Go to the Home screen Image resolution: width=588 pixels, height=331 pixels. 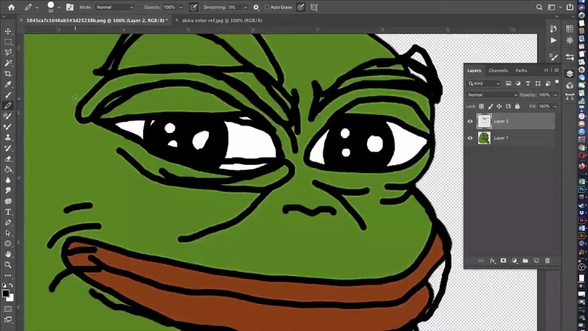click(x=11, y=7)
